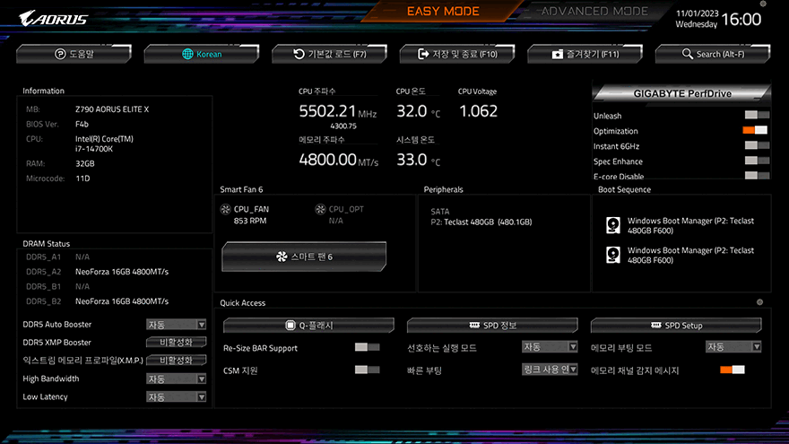Click the second Windows Boot Manager disk icon
The height and width of the screenshot is (444, 789).
click(x=613, y=255)
